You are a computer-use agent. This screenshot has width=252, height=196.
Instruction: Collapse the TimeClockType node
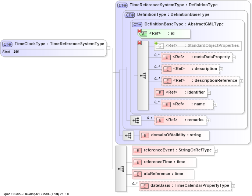click(109, 48)
